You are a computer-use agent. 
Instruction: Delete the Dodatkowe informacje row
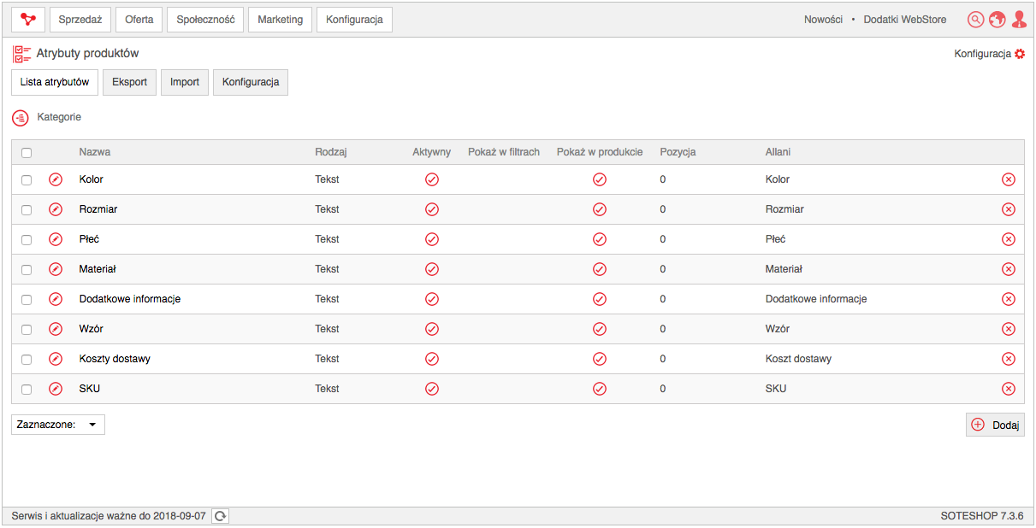coord(1009,299)
